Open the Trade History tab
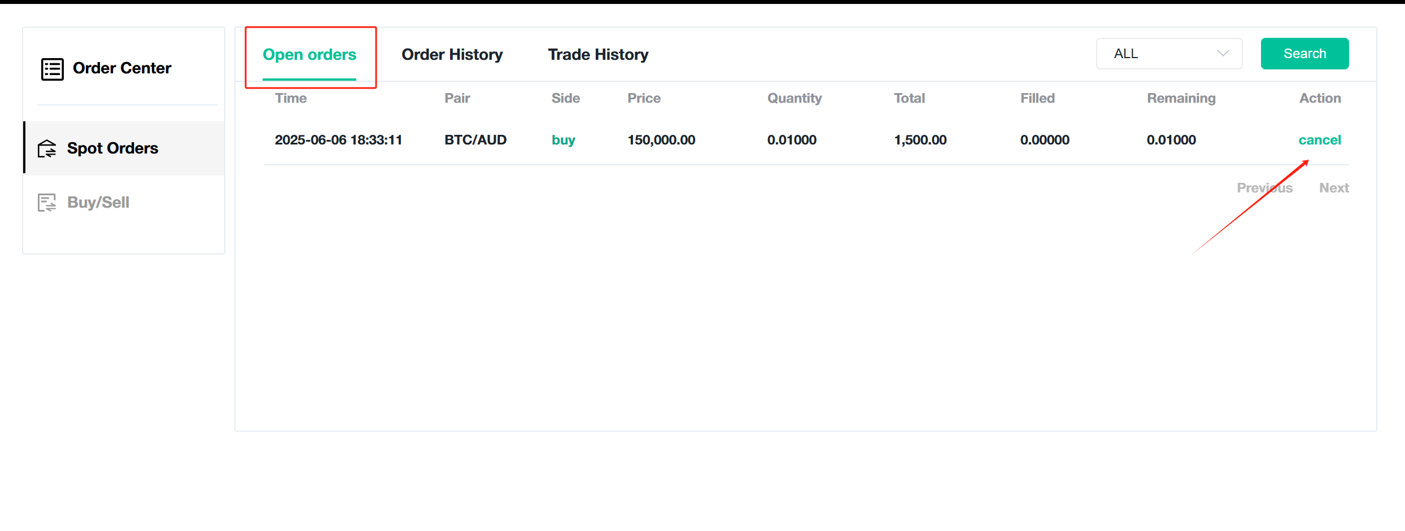 597,54
